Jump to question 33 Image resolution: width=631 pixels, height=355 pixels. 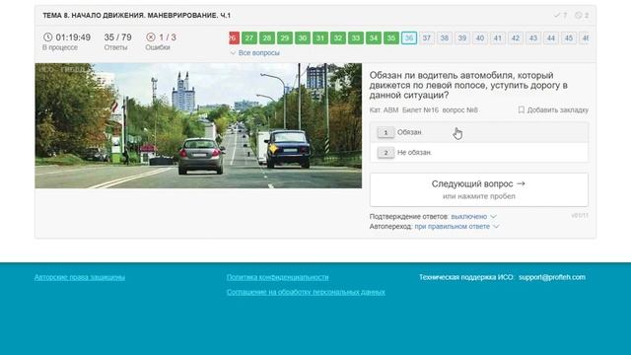click(x=356, y=38)
